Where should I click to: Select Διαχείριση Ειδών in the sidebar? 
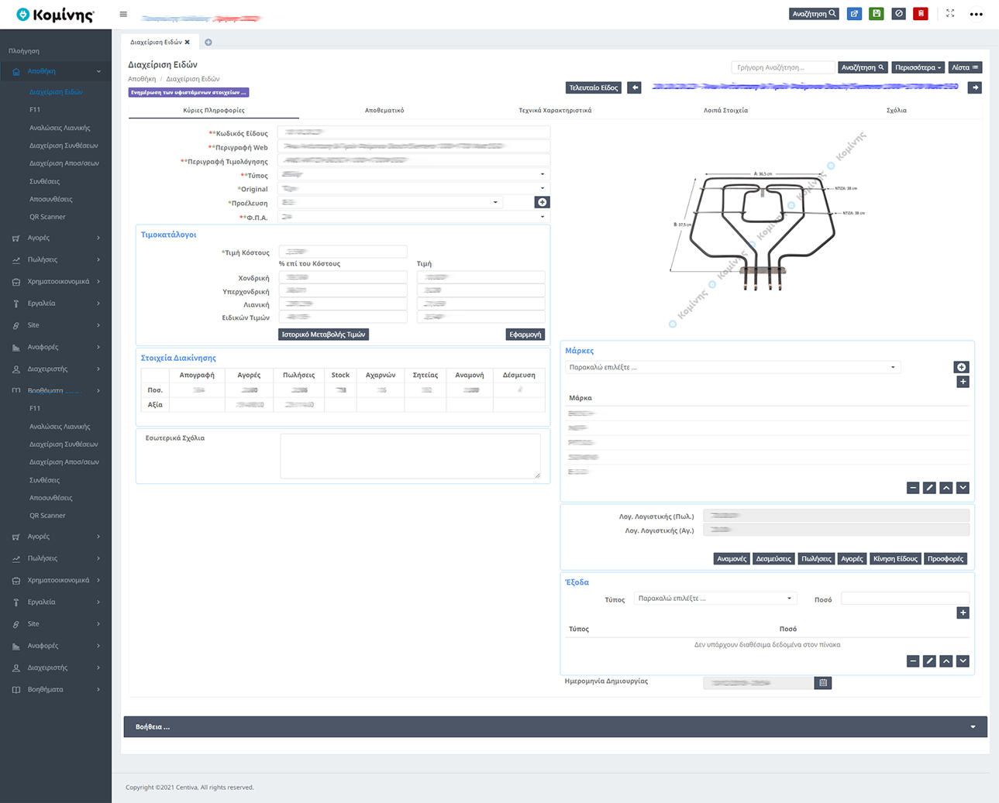pyautogui.click(x=56, y=91)
